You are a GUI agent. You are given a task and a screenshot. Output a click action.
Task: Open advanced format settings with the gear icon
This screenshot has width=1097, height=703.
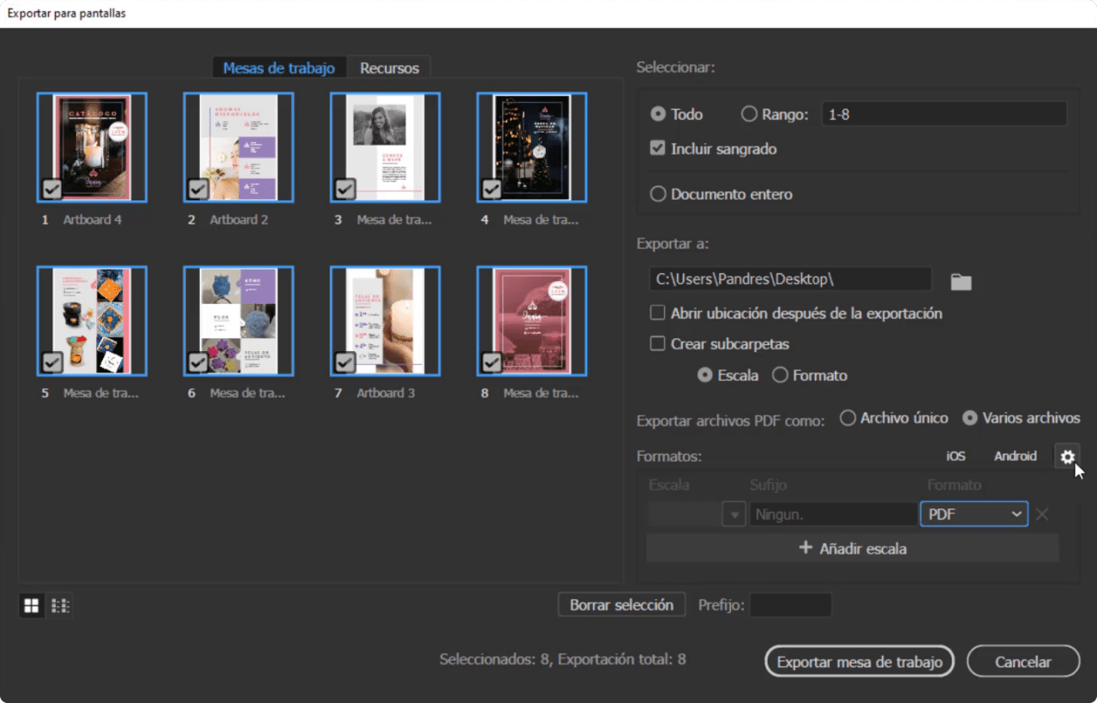click(x=1067, y=456)
